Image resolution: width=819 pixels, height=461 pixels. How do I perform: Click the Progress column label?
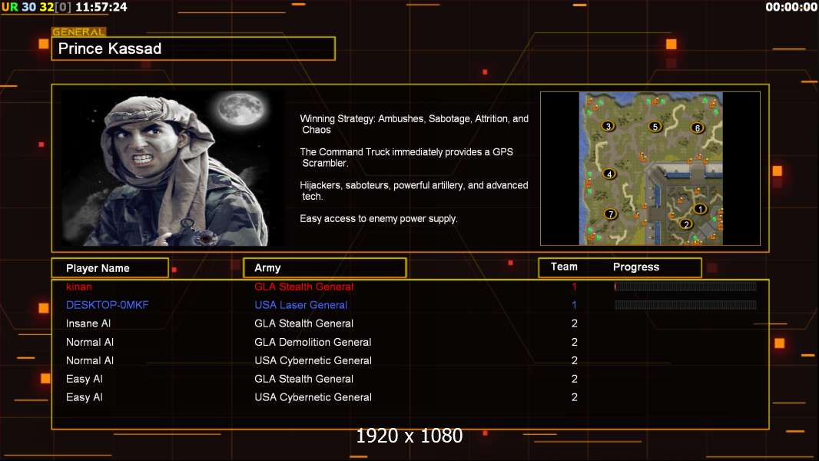[x=635, y=267]
